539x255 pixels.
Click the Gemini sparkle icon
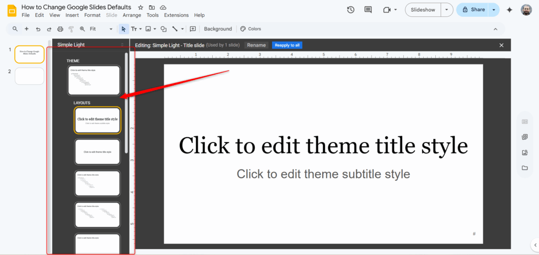(509, 9)
